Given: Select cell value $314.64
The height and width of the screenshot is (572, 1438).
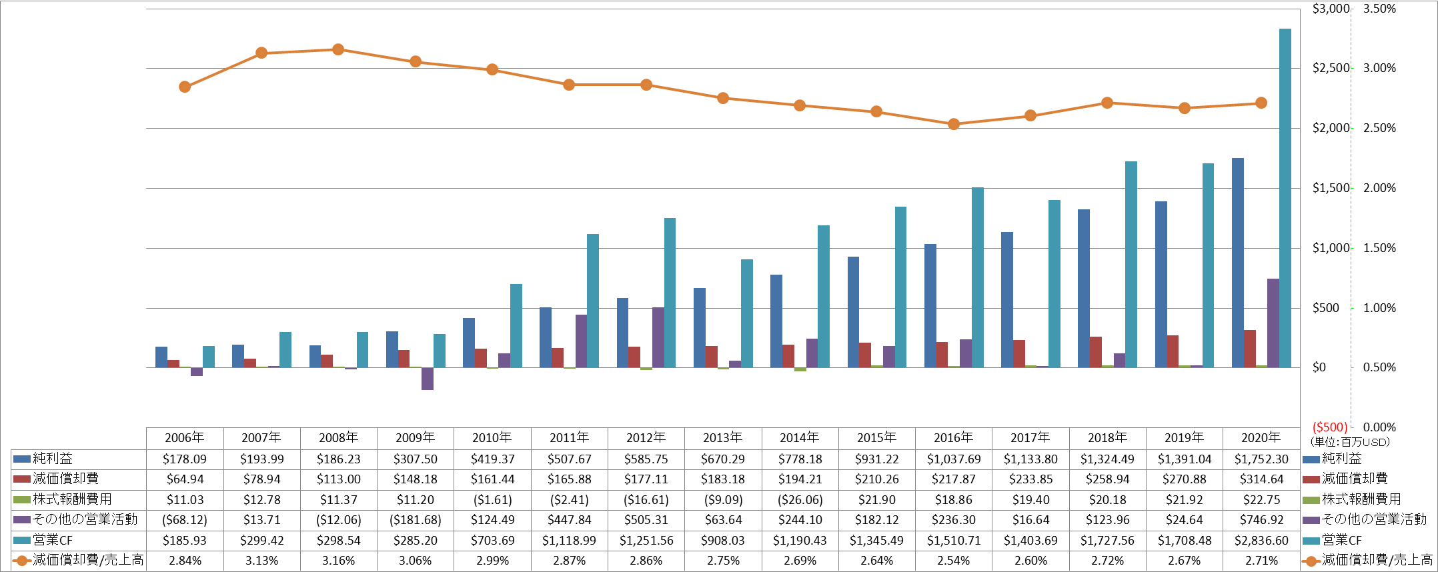Looking at the screenshot, I should tap(1261, 479).
